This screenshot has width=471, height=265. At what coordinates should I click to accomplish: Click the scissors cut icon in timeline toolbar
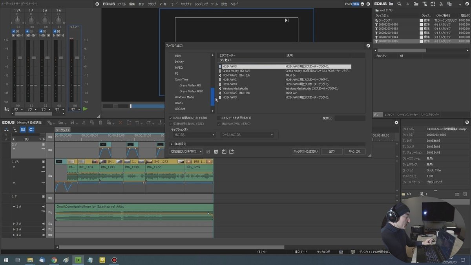(x=83, y=123)
